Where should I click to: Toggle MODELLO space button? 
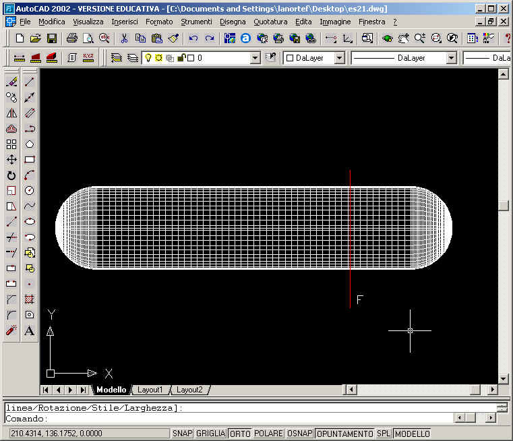[x=413, y=434]
